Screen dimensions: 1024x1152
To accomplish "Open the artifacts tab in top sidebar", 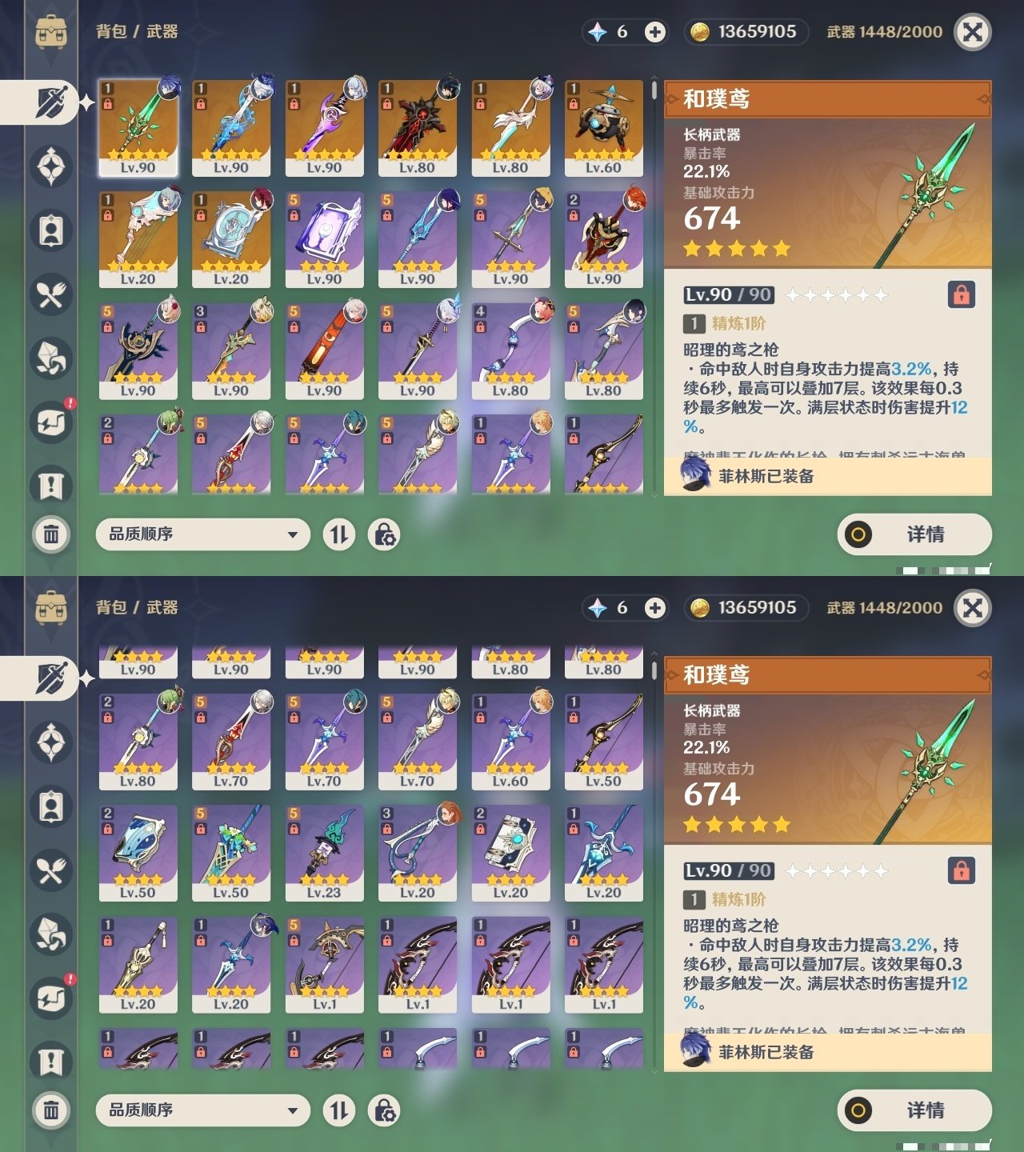I will [x=51, y=166].
